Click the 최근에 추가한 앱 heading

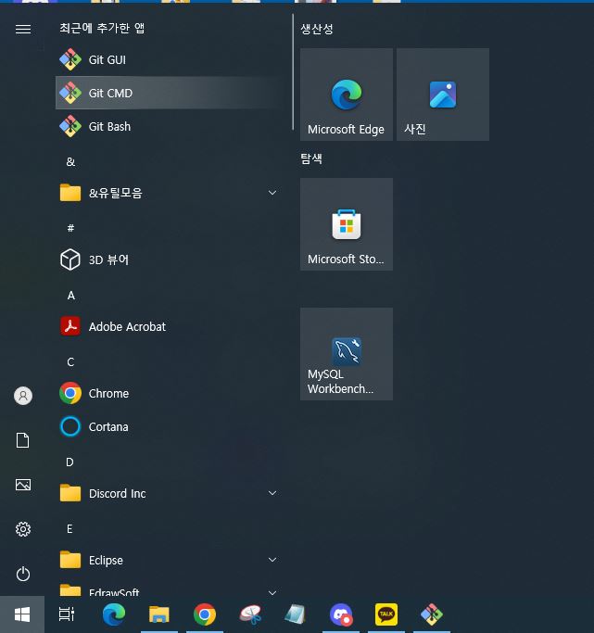click(102, 28)
